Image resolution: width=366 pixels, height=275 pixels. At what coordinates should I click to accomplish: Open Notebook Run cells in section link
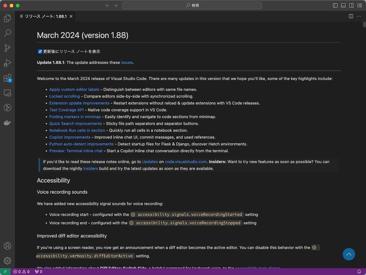tap(77, 130)
